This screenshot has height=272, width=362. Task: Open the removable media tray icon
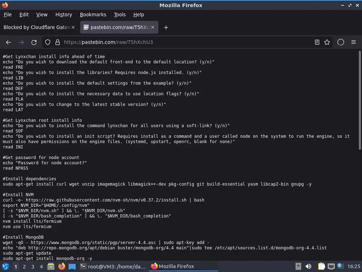(x=298, y=266)
